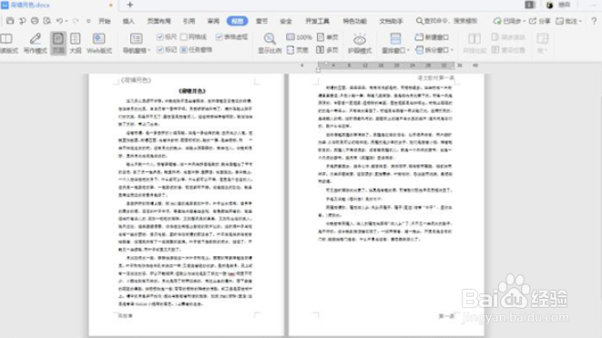This screenshot has height=338, width=602.
Task: Open the Review (审阅) tab
Action: pyautogui.click(x=213, y=21)
